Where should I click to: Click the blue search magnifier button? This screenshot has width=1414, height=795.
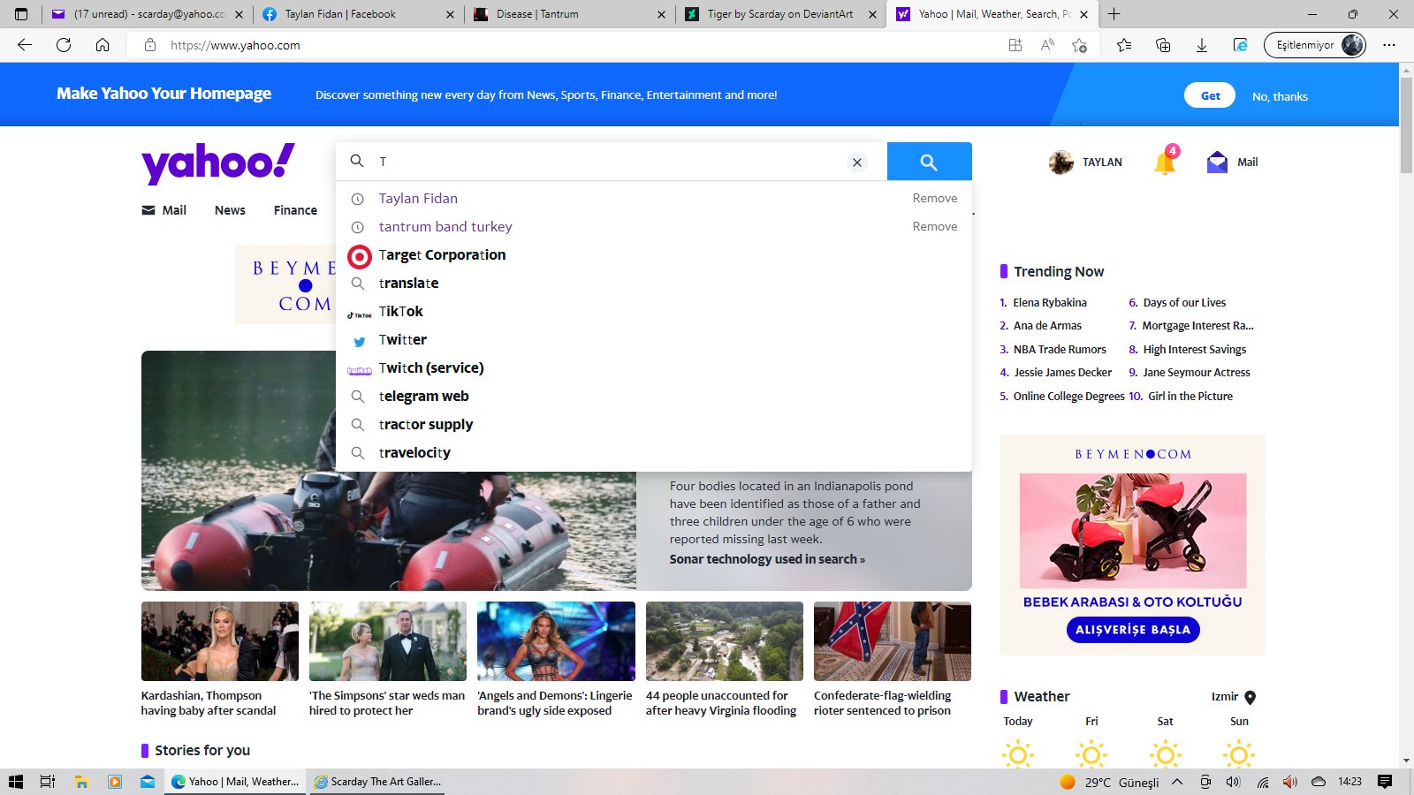(x=929, y=162)
